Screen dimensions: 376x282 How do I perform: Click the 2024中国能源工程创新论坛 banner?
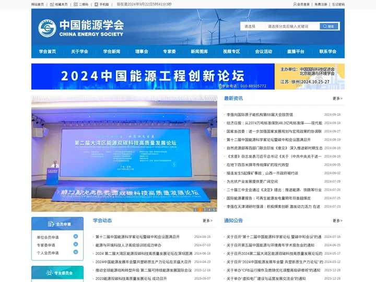click(x=188, y=76)
